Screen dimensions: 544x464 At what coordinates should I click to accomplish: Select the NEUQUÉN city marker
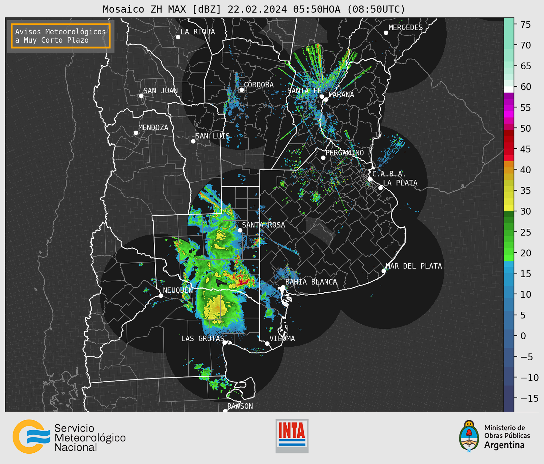click(x=161, y=296)
